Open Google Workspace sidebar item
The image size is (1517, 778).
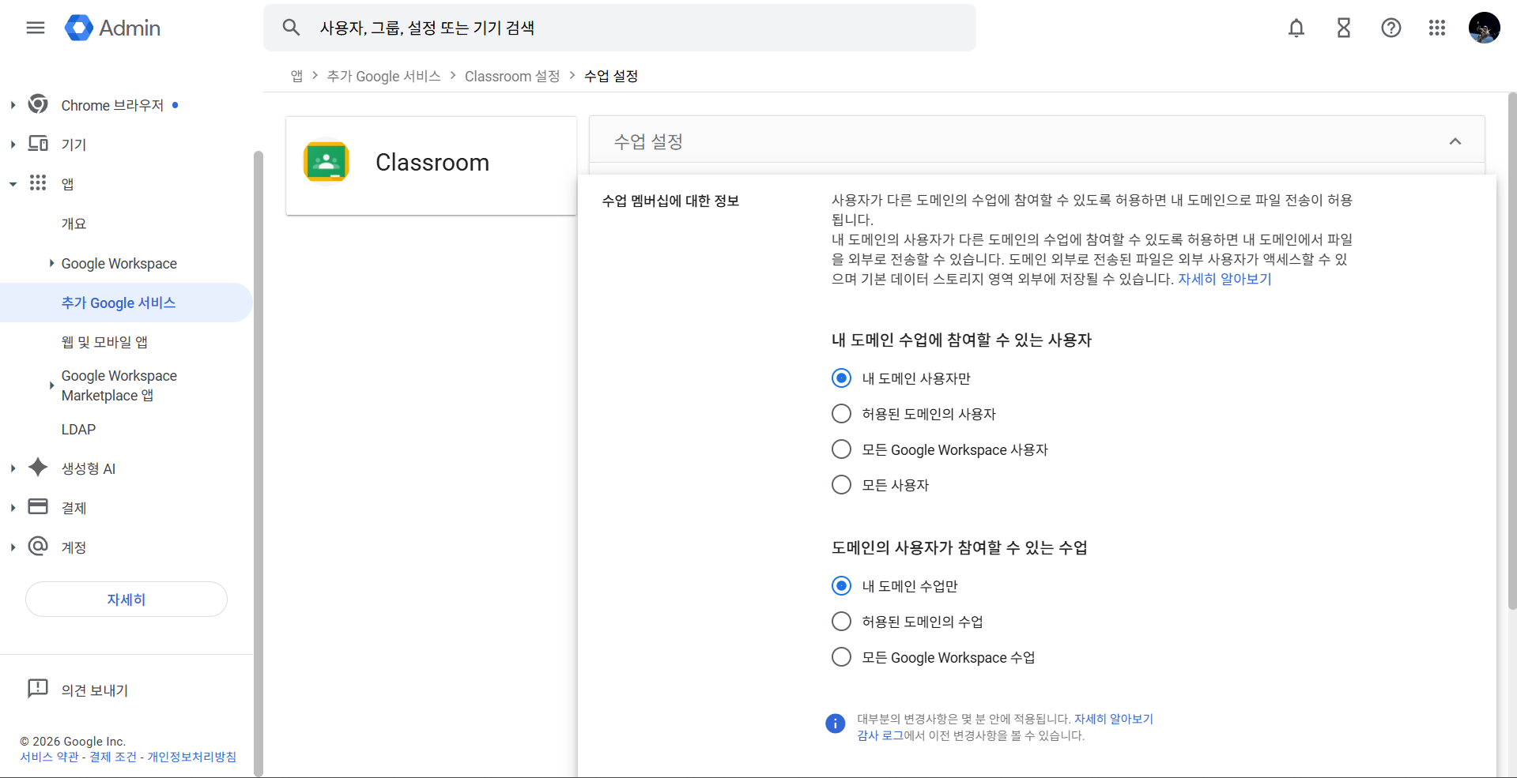(x=119, y=263)
